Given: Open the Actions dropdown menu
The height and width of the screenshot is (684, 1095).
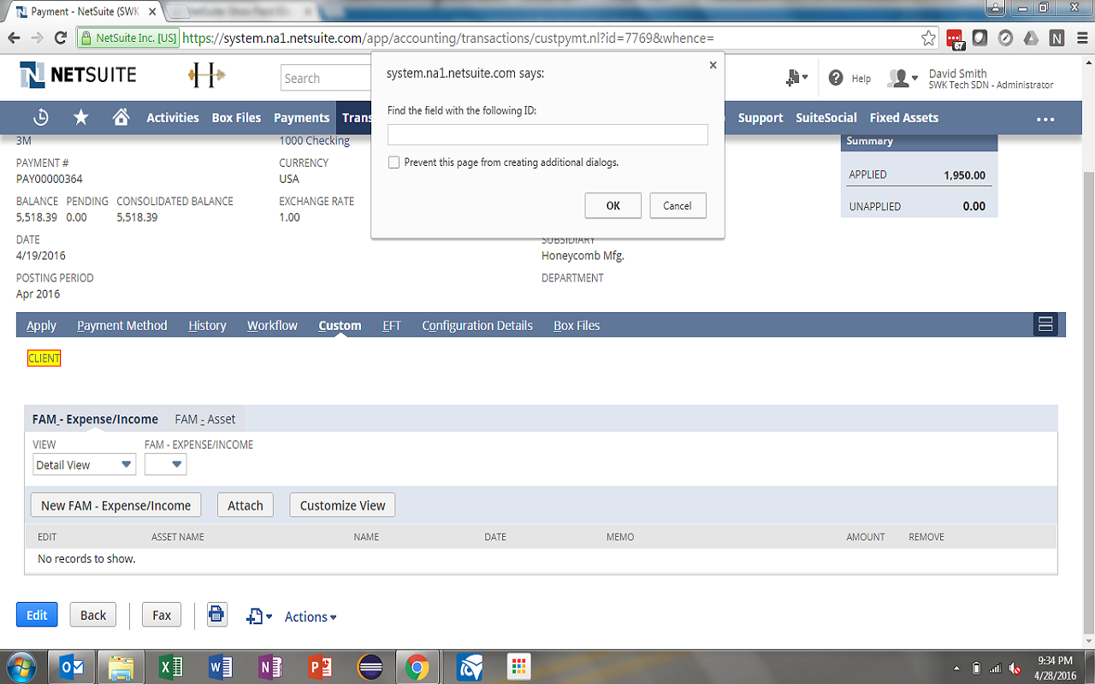Looking at the screenshot, I should coord(309,616).
